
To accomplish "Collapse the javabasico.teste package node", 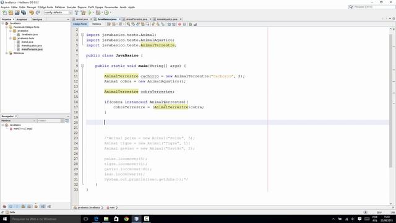I will pos(11,38).
